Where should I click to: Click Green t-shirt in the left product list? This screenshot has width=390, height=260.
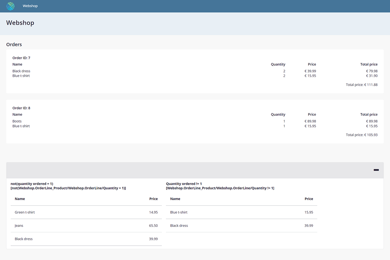[25, 212]
